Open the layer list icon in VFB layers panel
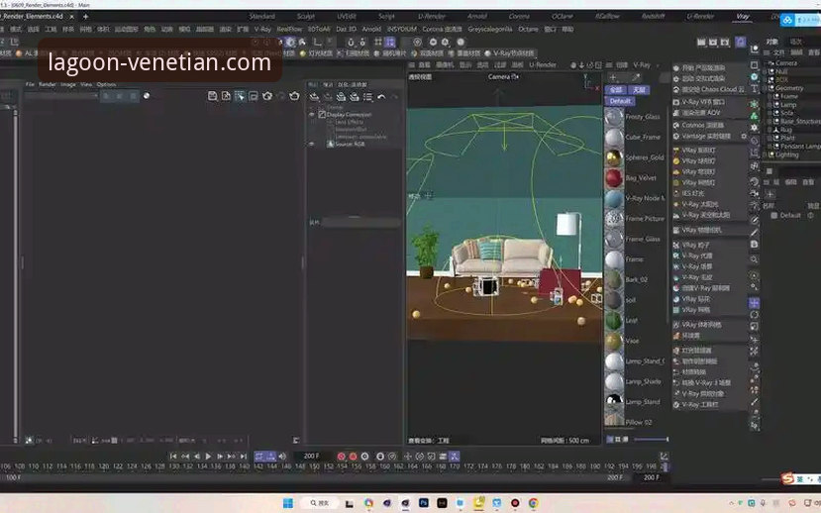The image size is (821, 513). 368,97
